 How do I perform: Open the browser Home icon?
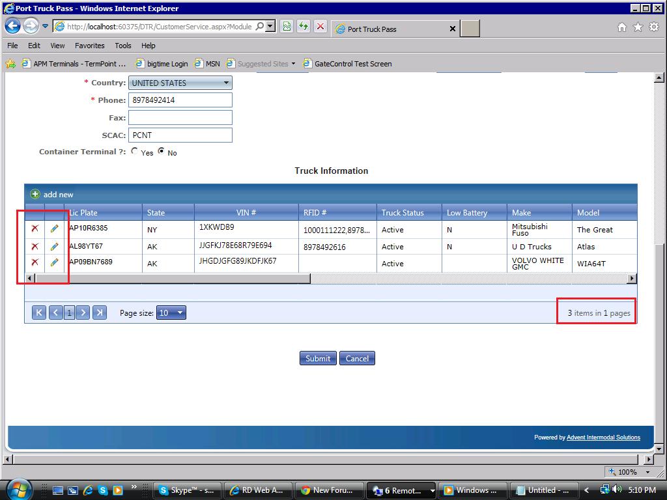point(622,27)
